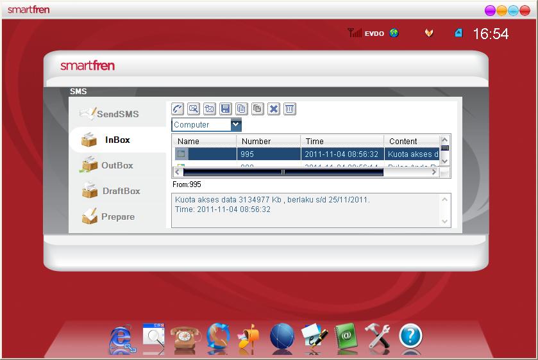Open the hammer and wrench settings dock icon
This screenshot has width=538, height=360.
(377, 336)
